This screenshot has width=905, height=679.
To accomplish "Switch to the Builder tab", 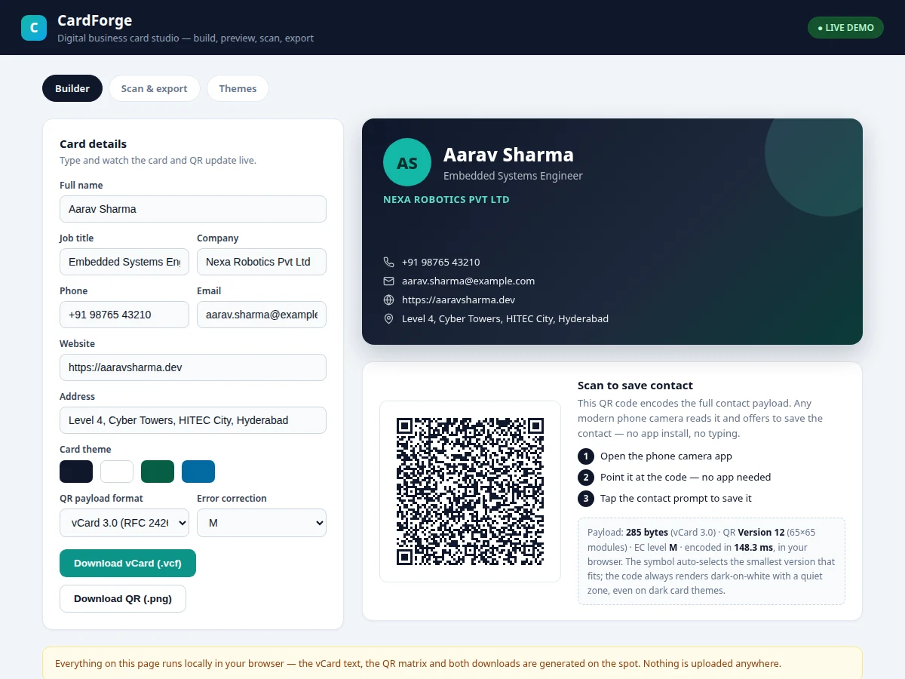I will (x=72, y=88).
